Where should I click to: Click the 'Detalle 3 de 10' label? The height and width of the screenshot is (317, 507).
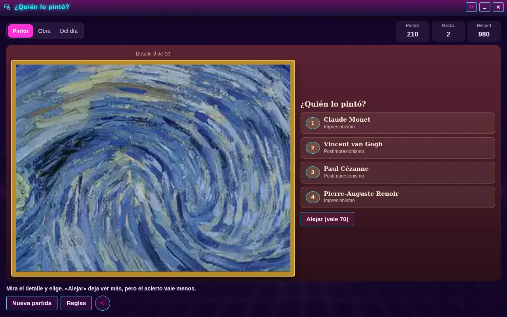coord(153,54)
